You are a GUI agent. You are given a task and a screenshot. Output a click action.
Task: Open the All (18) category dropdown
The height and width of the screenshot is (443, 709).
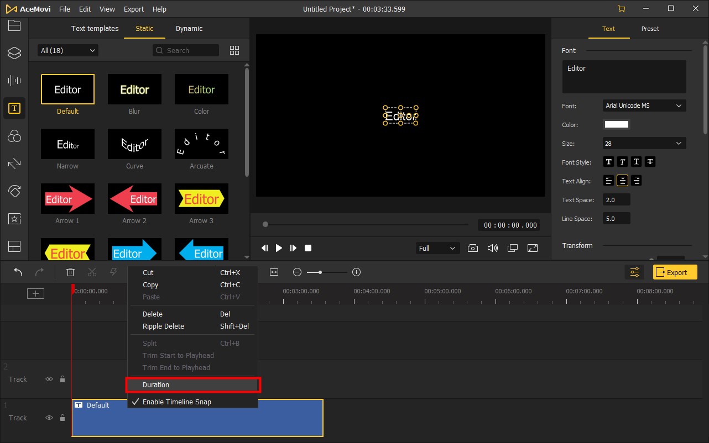click(68, 50)
